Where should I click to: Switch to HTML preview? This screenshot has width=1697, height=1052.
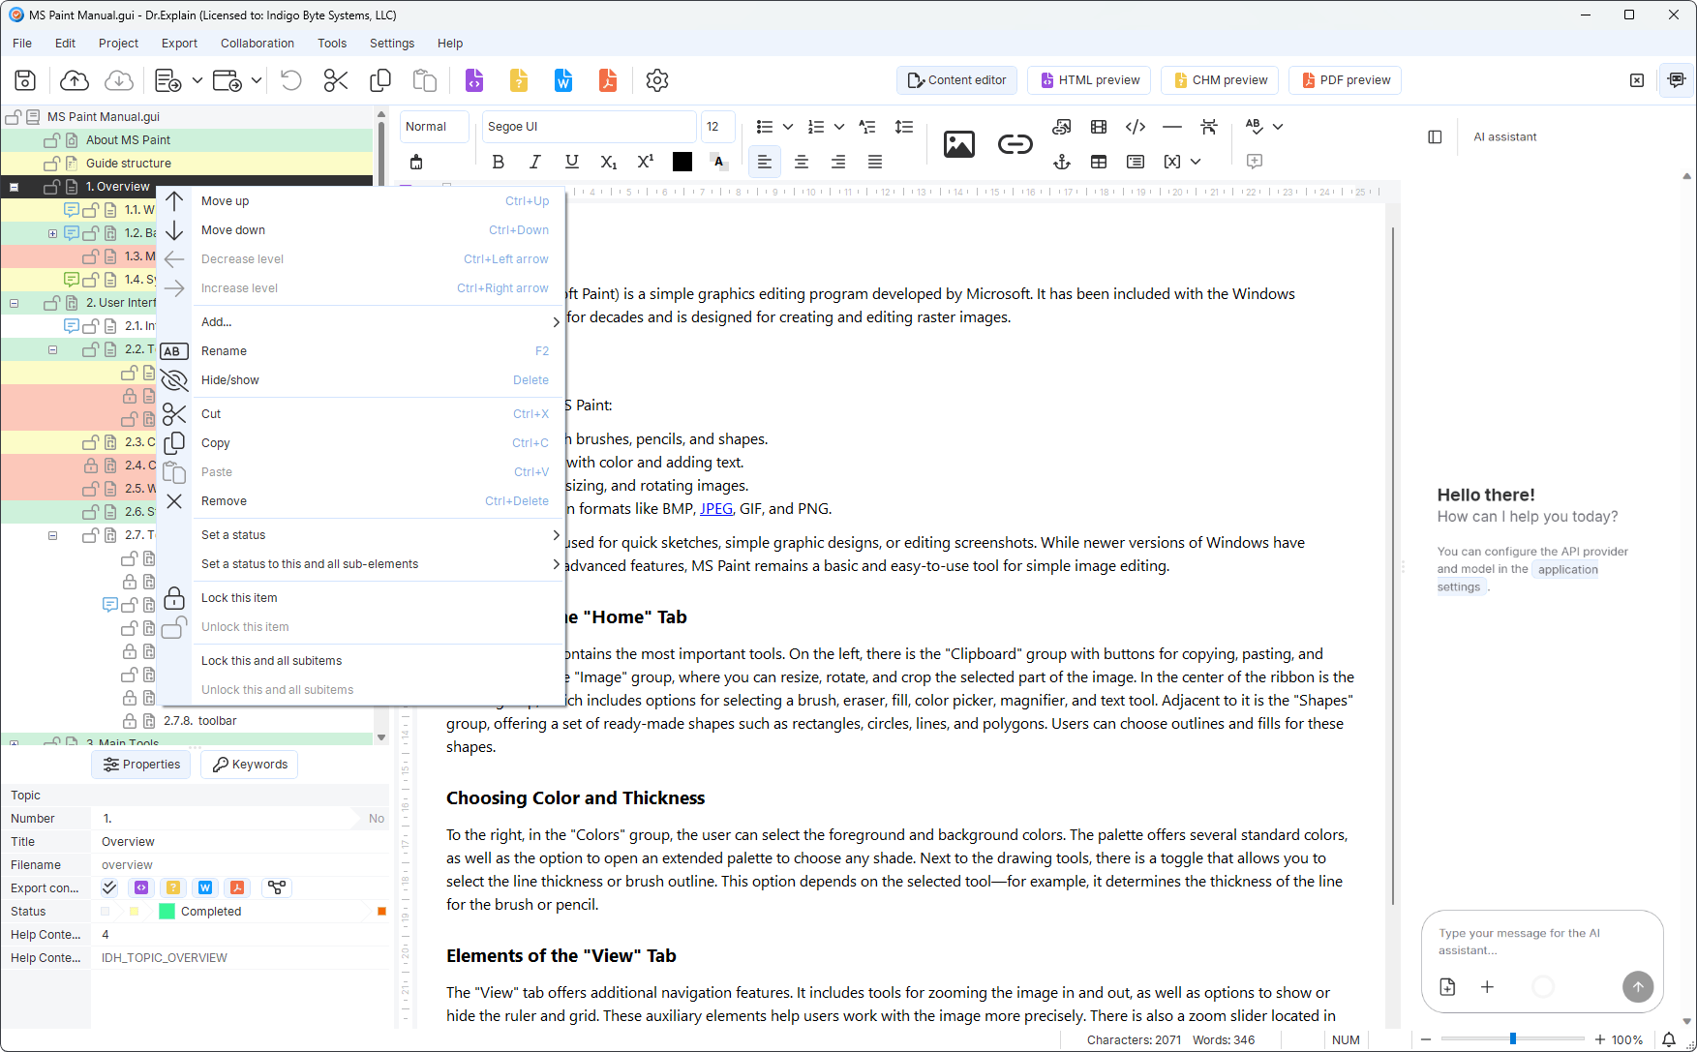click(1089, 80)
